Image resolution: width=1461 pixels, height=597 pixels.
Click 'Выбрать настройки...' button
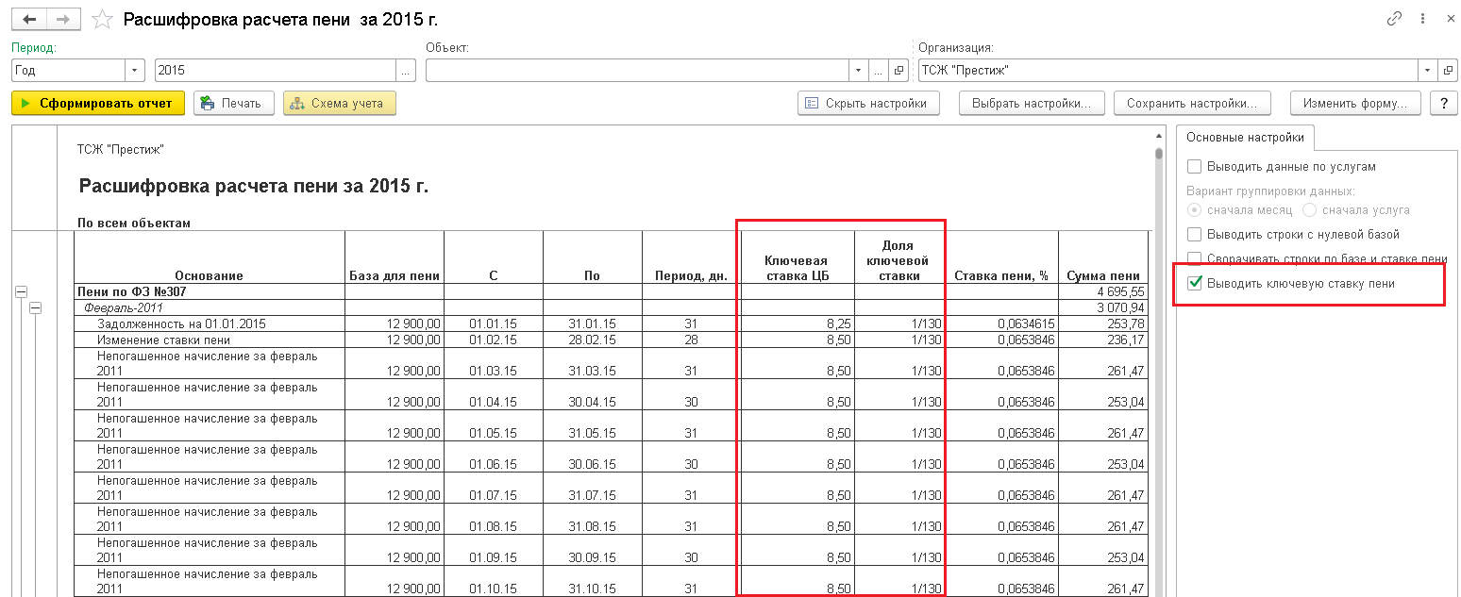click(1033, 103)
